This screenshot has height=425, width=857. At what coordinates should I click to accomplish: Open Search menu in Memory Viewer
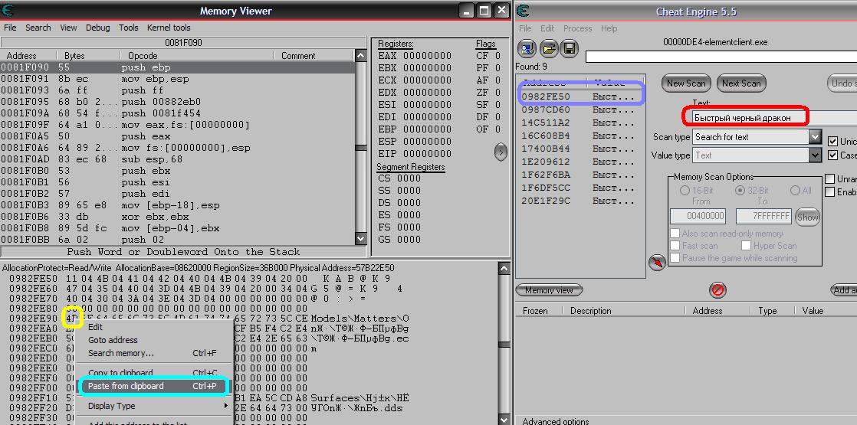coord(38,28)
